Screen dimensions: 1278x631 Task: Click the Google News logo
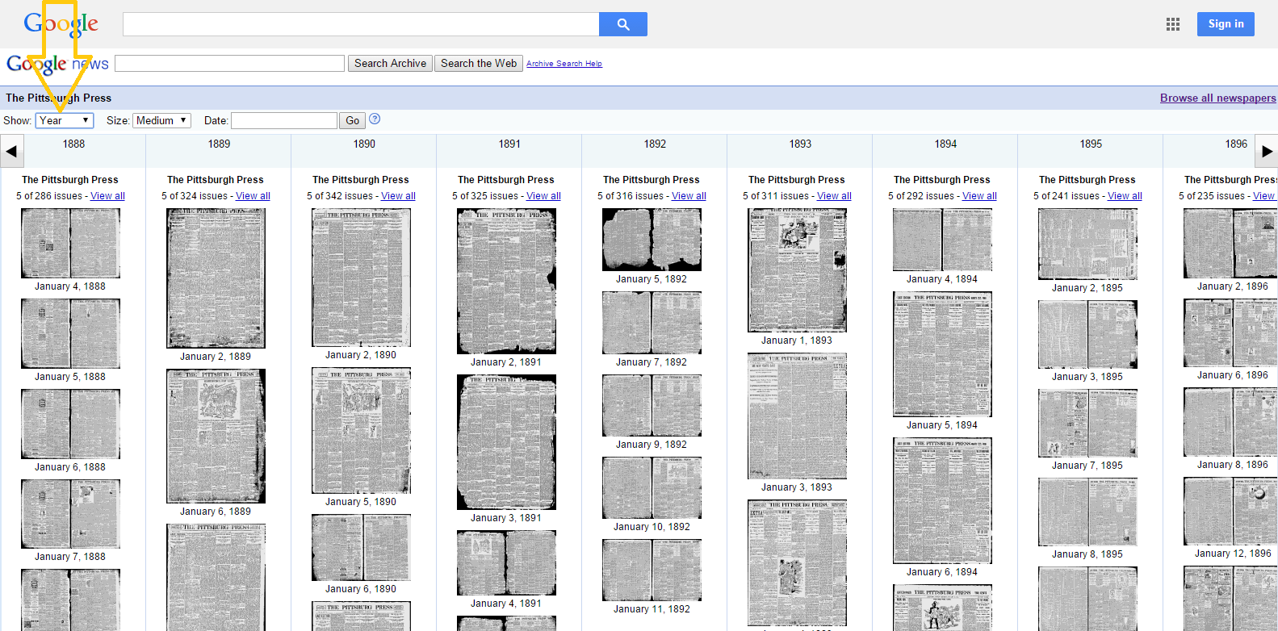coord(57,64)
